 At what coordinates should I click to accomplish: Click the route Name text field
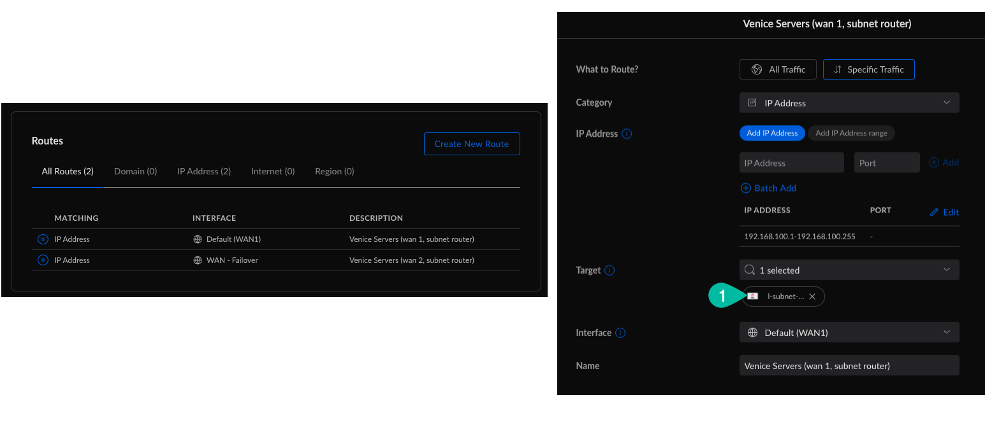click(849, 365)
